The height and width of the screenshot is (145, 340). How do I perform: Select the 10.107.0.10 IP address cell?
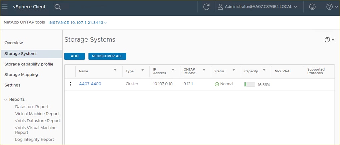[x=163, y=84]
